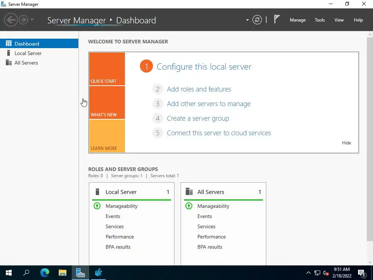Click the scrollbar up arrow
The image size is (373, 280).
click(x=370, y=35)
